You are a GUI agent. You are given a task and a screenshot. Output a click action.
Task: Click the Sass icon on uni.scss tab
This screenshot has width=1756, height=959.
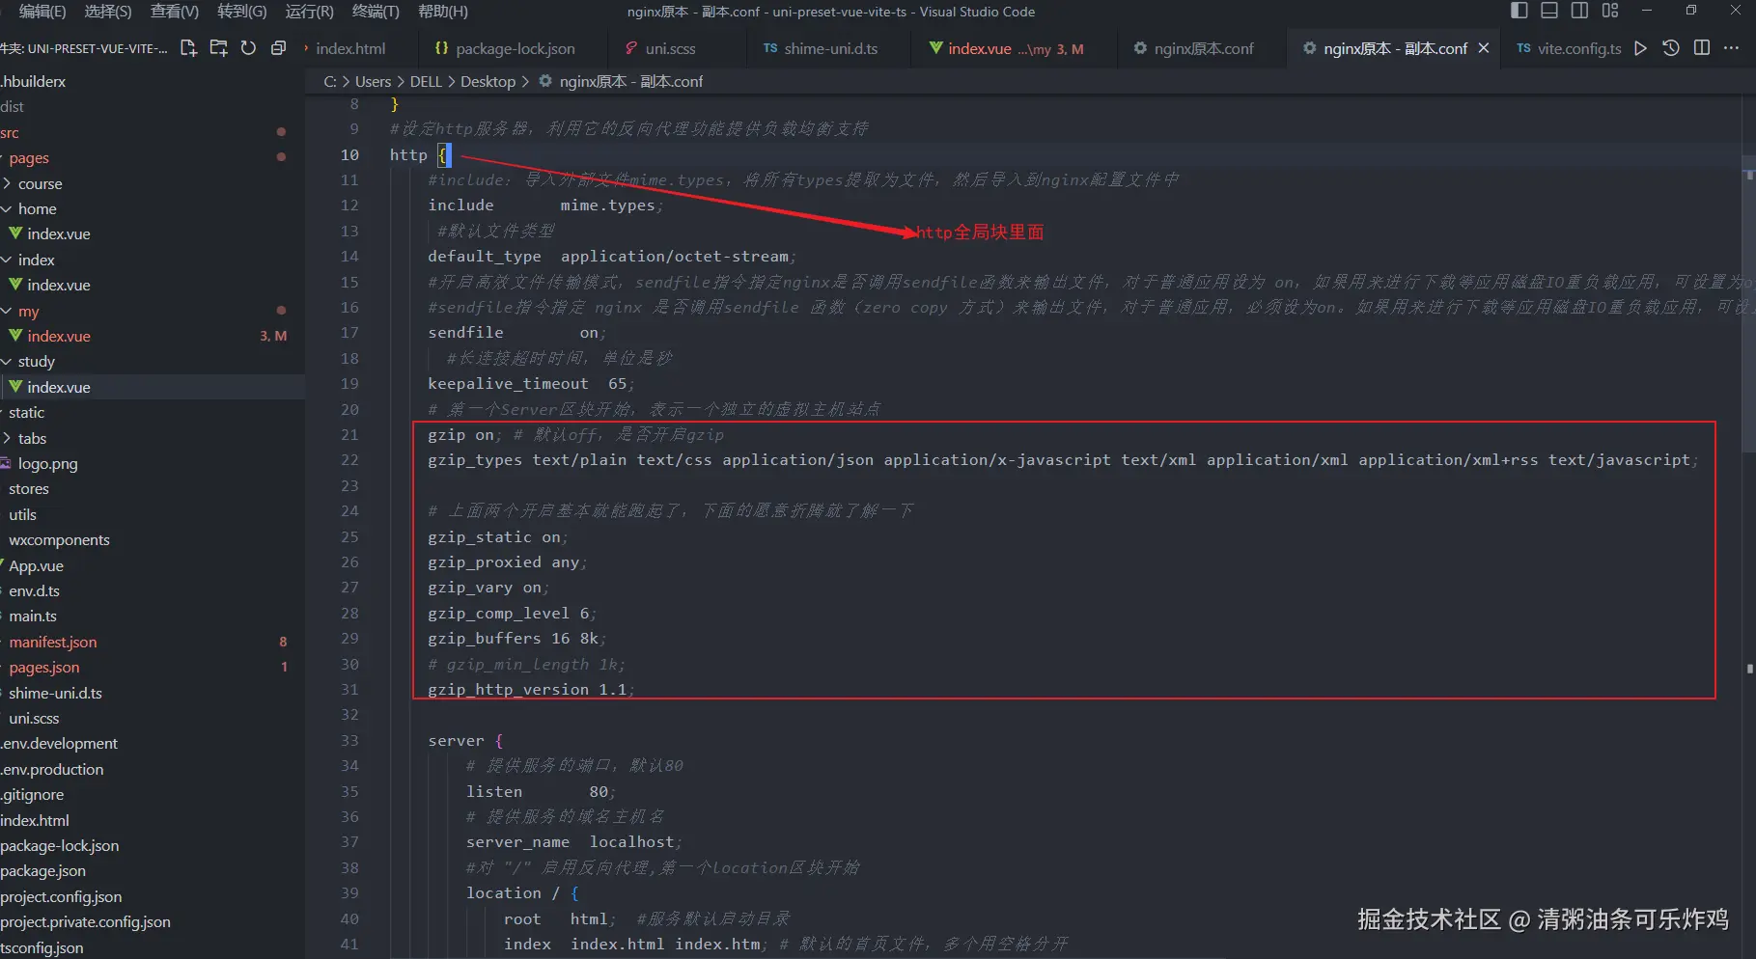tap(631, 48)
